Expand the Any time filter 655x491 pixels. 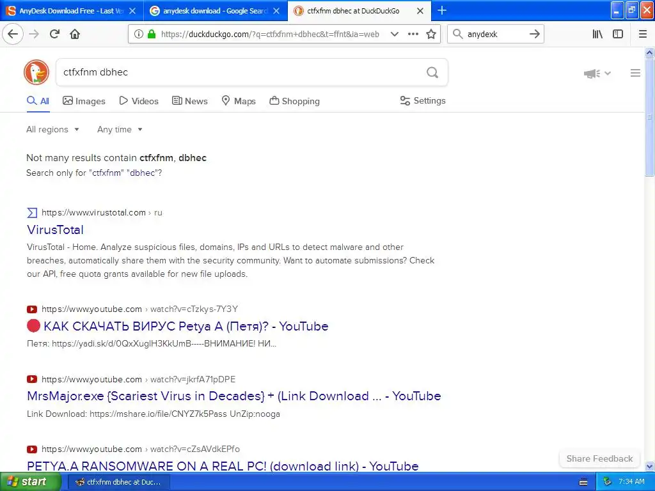pos(120,129)
